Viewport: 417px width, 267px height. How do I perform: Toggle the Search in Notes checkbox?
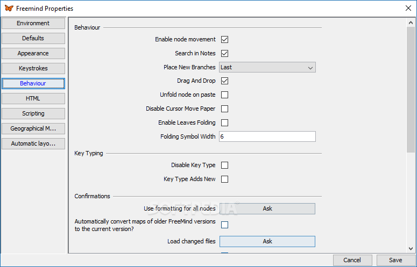(224, 53)
